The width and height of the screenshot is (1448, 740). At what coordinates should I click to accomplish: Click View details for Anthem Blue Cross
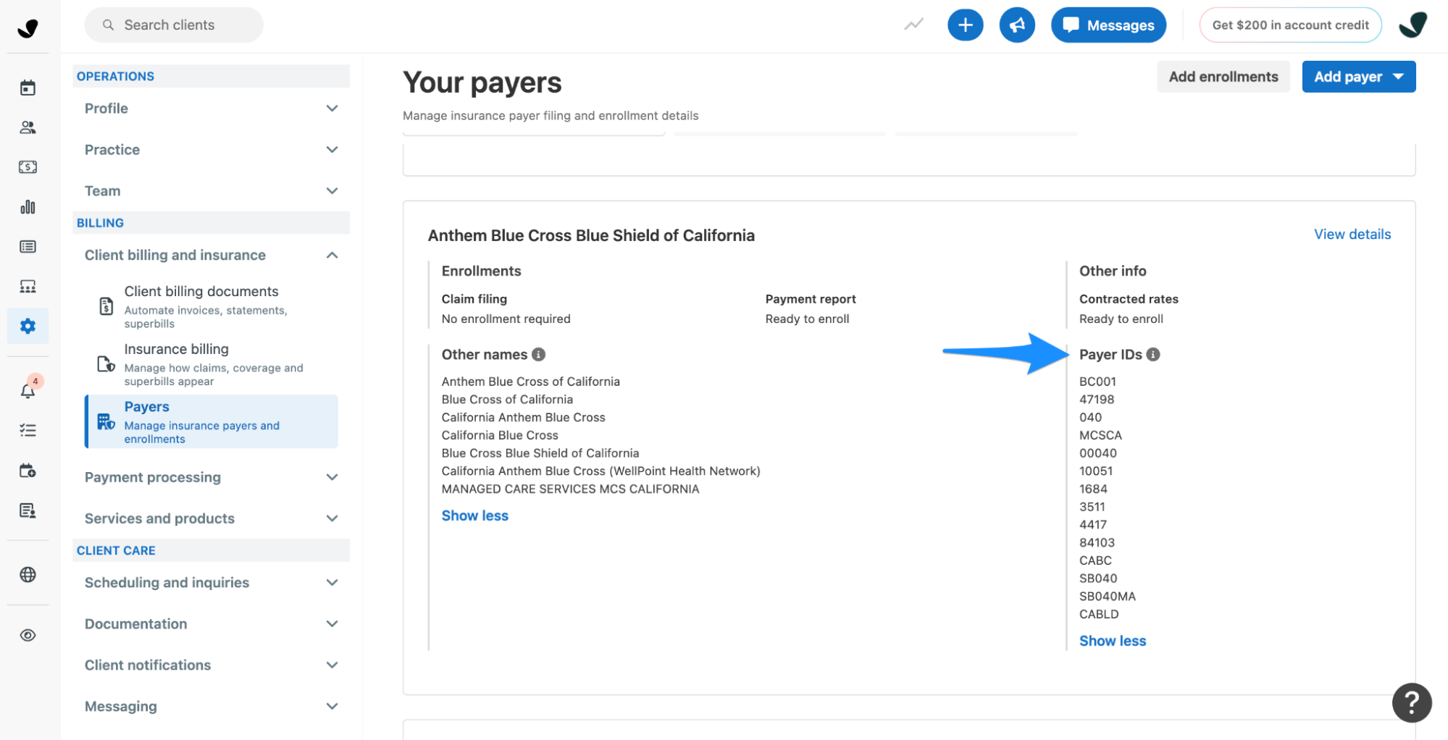1352,235
